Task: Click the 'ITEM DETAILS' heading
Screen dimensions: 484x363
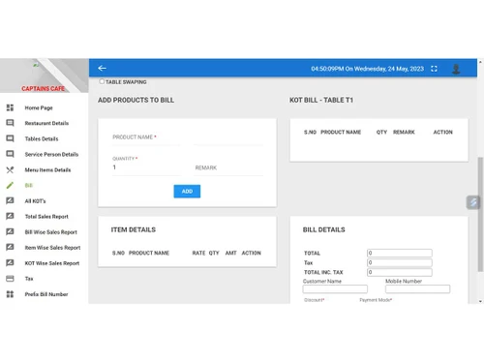Action: point(134,229)
